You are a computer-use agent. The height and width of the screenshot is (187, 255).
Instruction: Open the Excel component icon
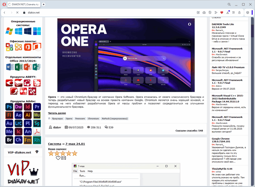coord(19,67)
